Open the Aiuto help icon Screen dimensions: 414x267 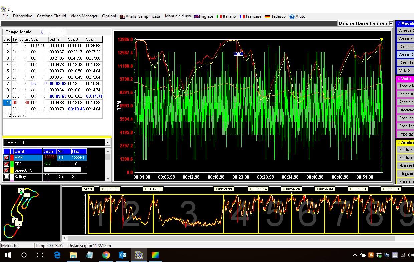pos(297,16)
